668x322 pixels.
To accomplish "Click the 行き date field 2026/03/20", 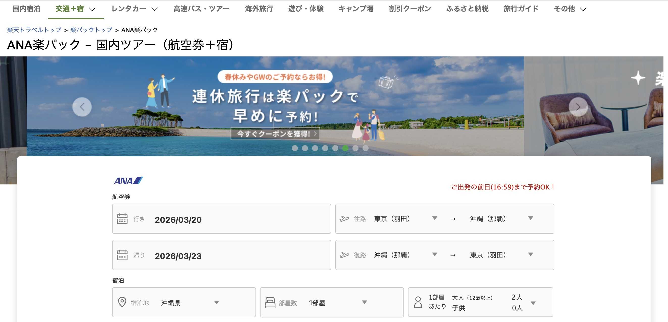I will (178, 220).
